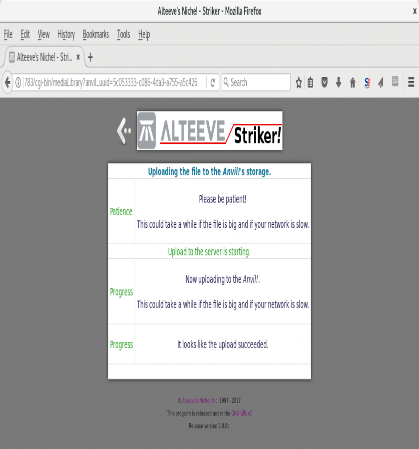This screenshot has width=419, height=449.
Task: Click the Alteeve Striker logo banner
Action: click(x=209, y=131)
